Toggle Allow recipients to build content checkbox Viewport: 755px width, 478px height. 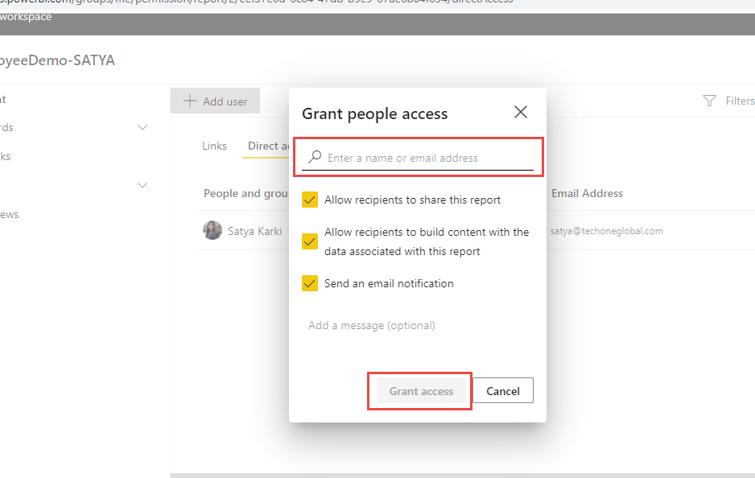[310, 241]
